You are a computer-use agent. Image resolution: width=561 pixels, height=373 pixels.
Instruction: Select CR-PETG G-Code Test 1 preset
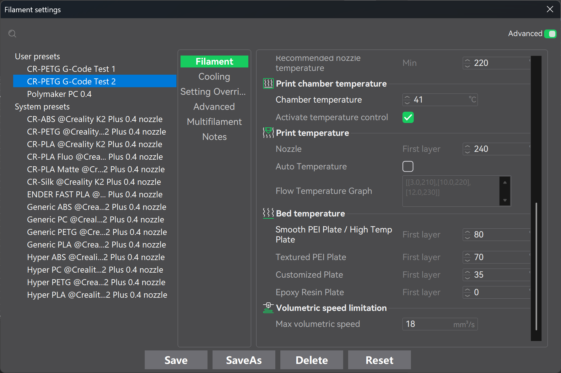(x=95, y=69)
